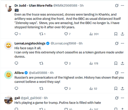The height and width of the screenshot is (110, 128).
Task: Open Alibra's thinking emoji avatar
Action: (9, 75)
